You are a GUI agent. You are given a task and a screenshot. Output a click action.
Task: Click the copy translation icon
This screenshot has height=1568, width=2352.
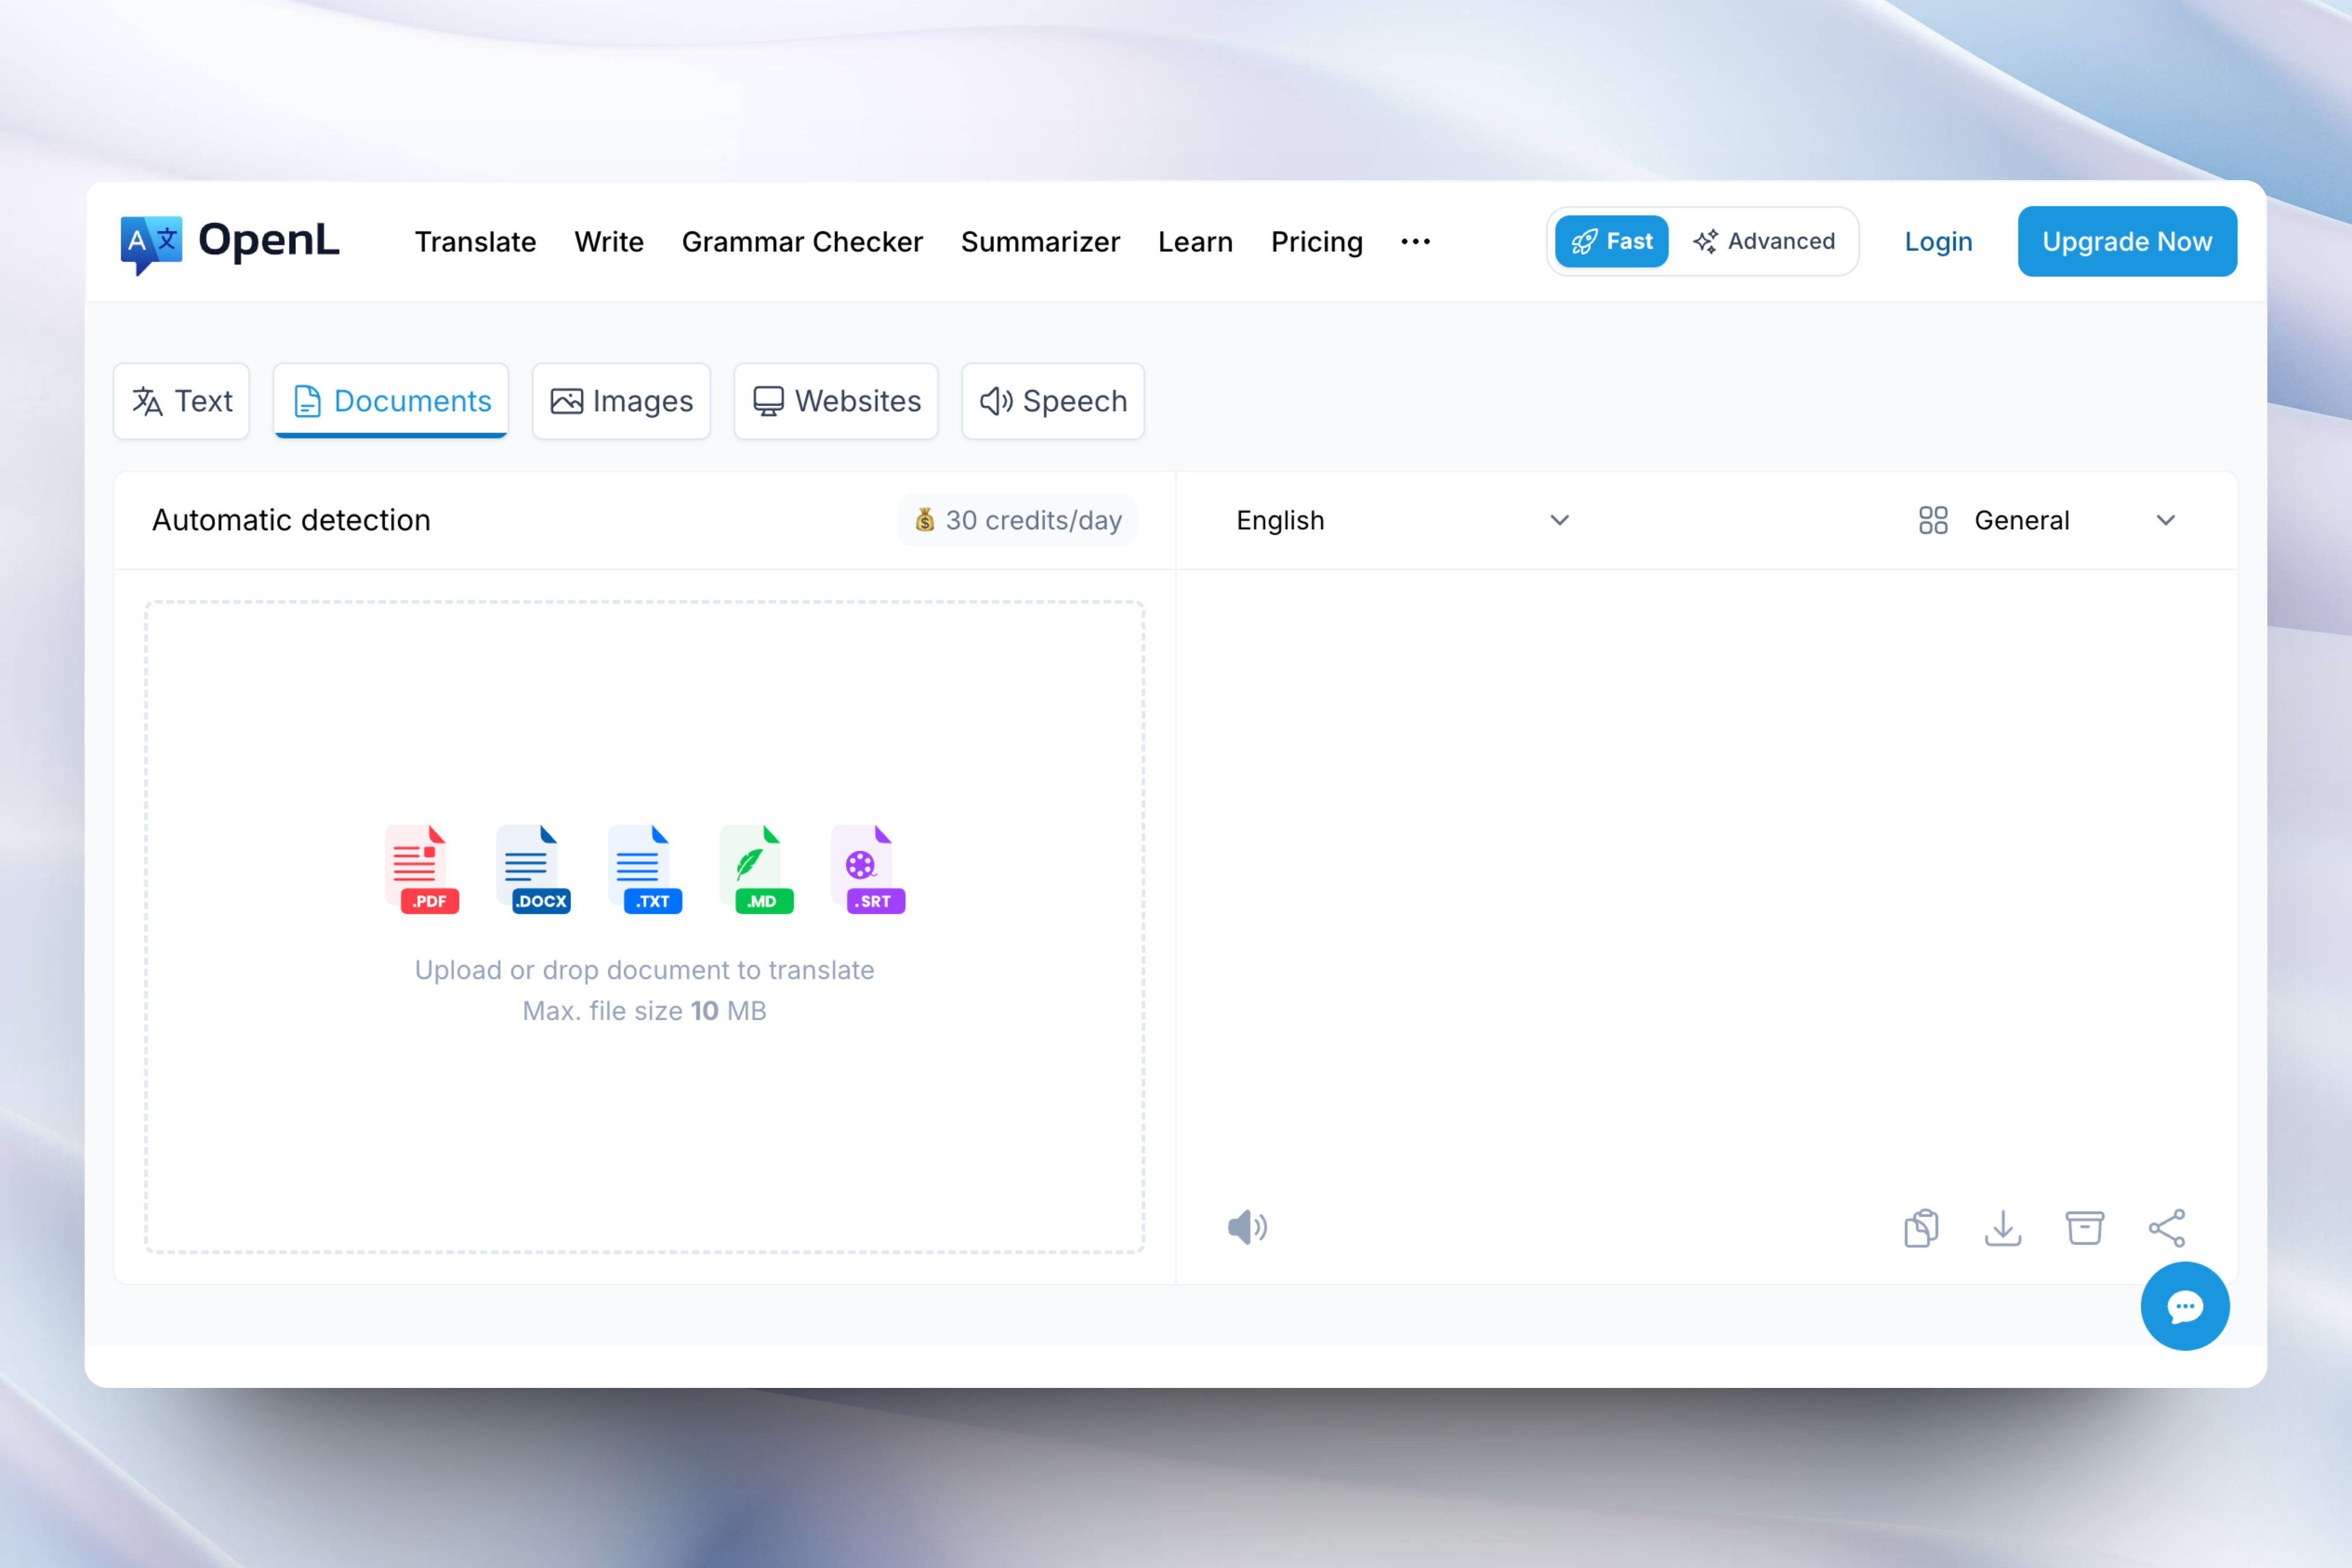point(1921,1228)
